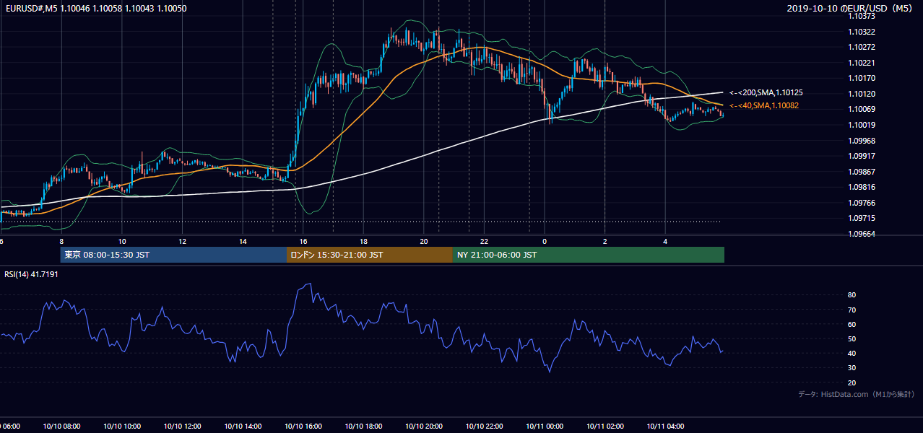Click price axis value 1.09867
Image resolution: width=923 pixels, height=433 pixels.
[x=862, y=172]
